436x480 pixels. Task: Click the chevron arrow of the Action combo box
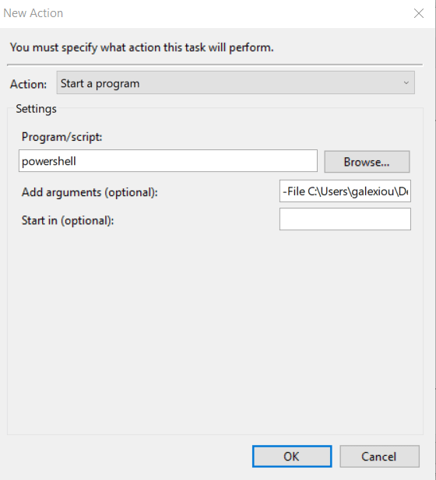(x=406, y=82)
